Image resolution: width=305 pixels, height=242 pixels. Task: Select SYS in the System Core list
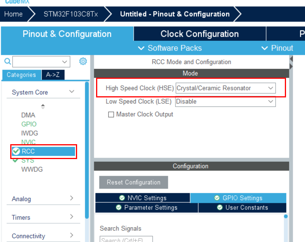28,161
